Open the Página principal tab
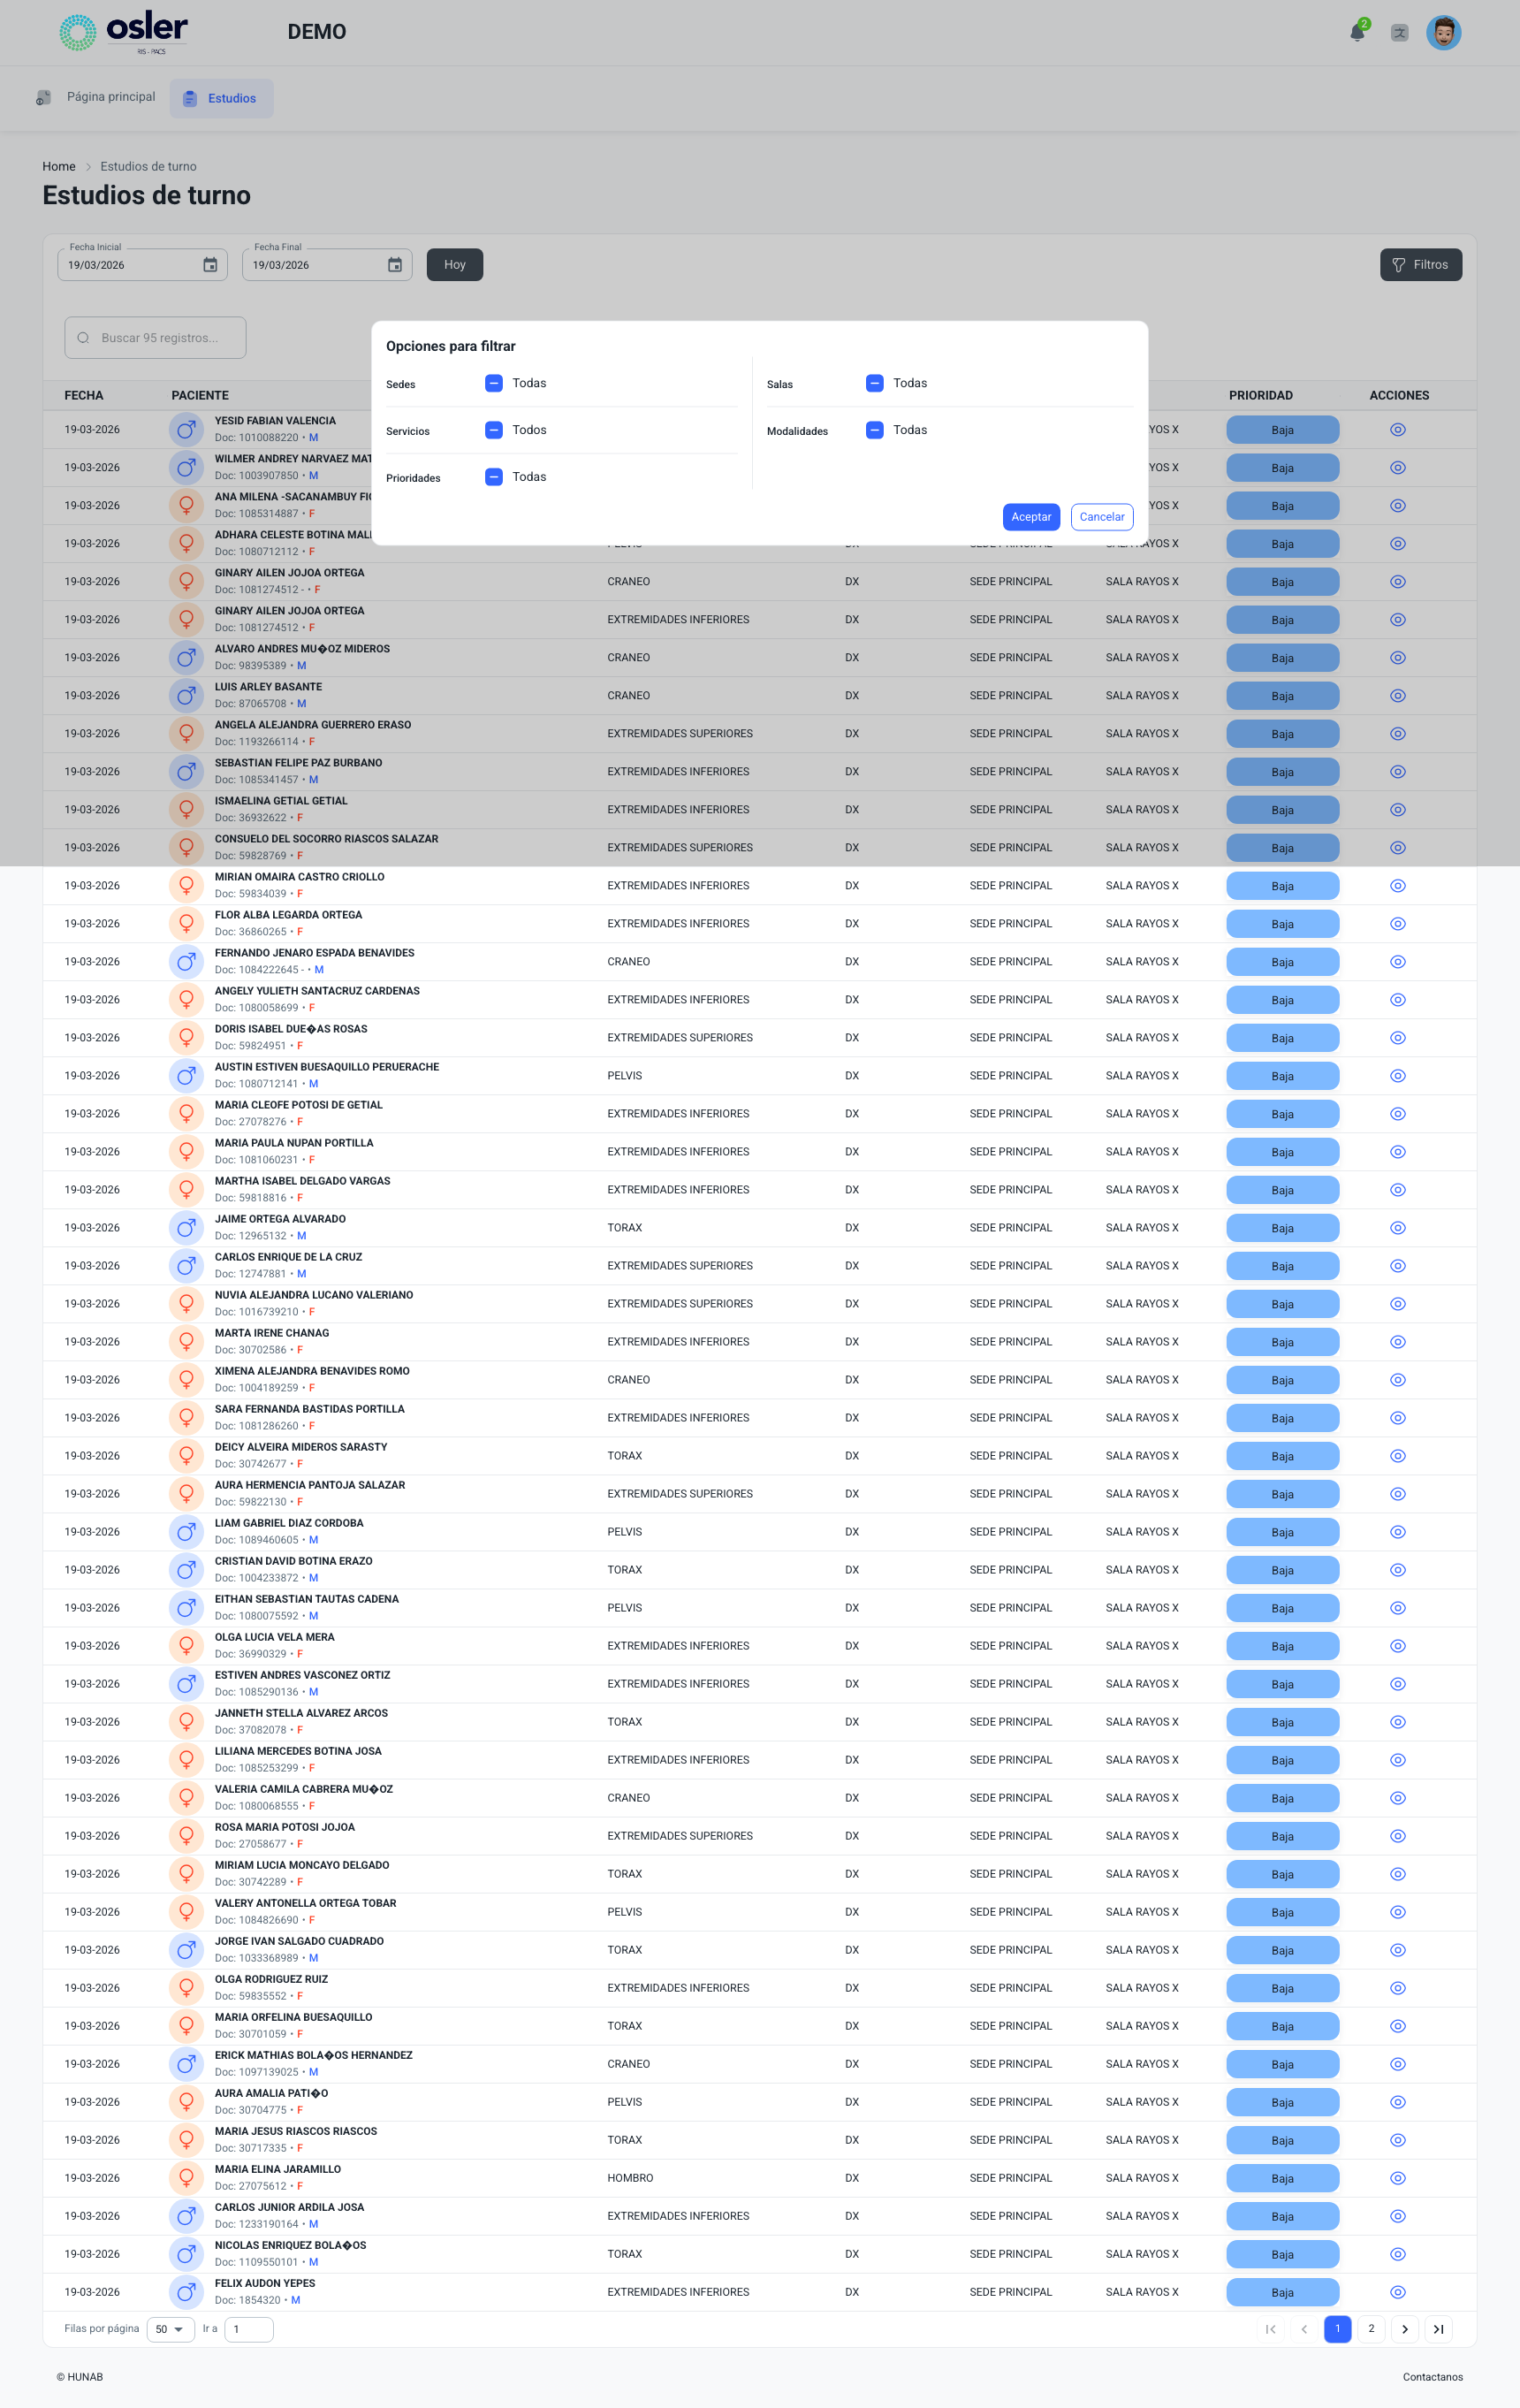 97,97
